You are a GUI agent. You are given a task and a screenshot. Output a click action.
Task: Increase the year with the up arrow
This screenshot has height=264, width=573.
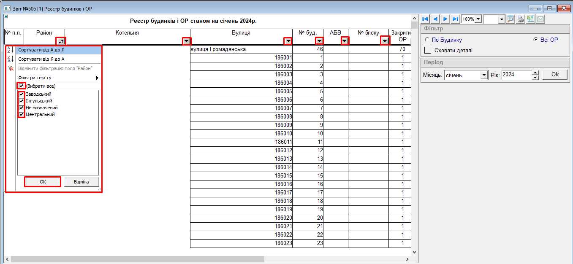pos(535,73)
